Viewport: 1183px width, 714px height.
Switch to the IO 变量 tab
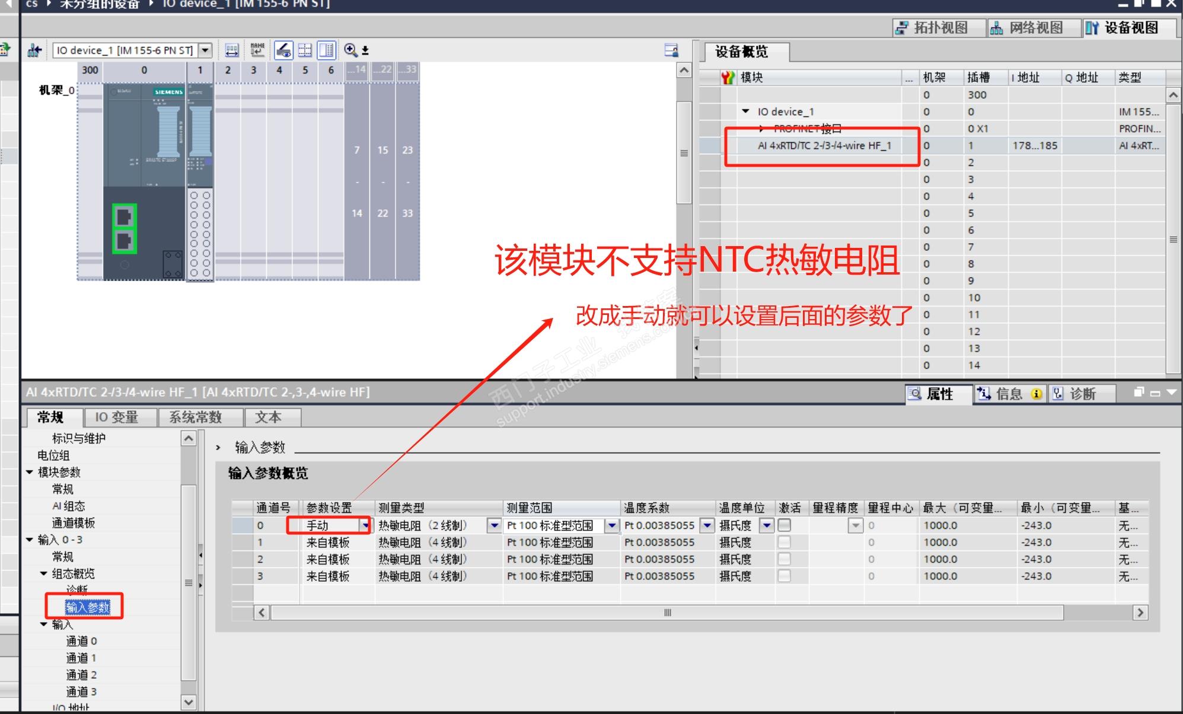tap(117, 417)
